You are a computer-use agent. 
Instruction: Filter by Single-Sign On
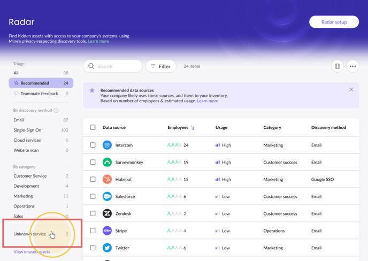[x=41, y=130]
